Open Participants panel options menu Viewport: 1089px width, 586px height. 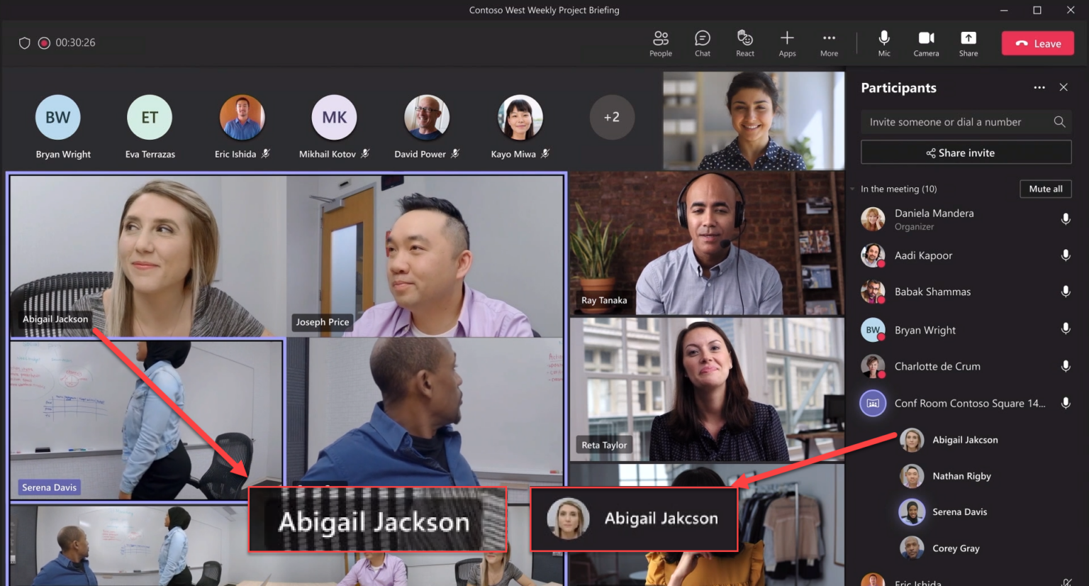click(1039, 87)
